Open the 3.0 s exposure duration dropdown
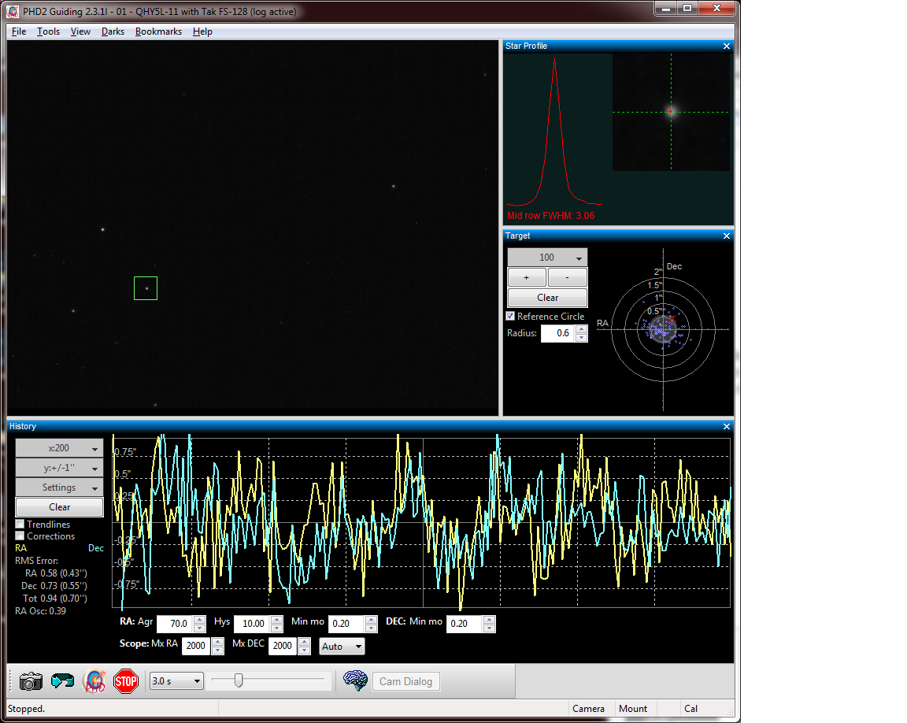 click(176, 681)
